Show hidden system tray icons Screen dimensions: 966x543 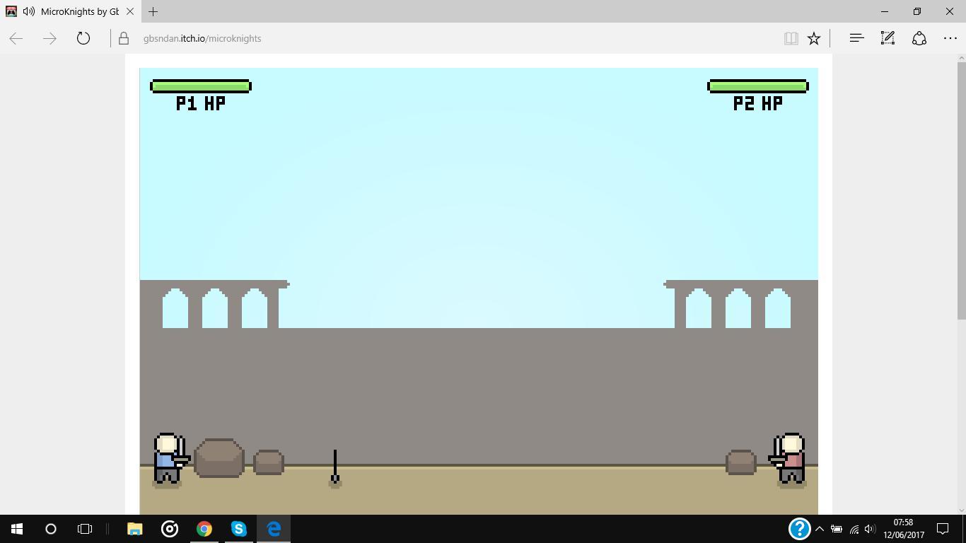[x=820, y=529]
